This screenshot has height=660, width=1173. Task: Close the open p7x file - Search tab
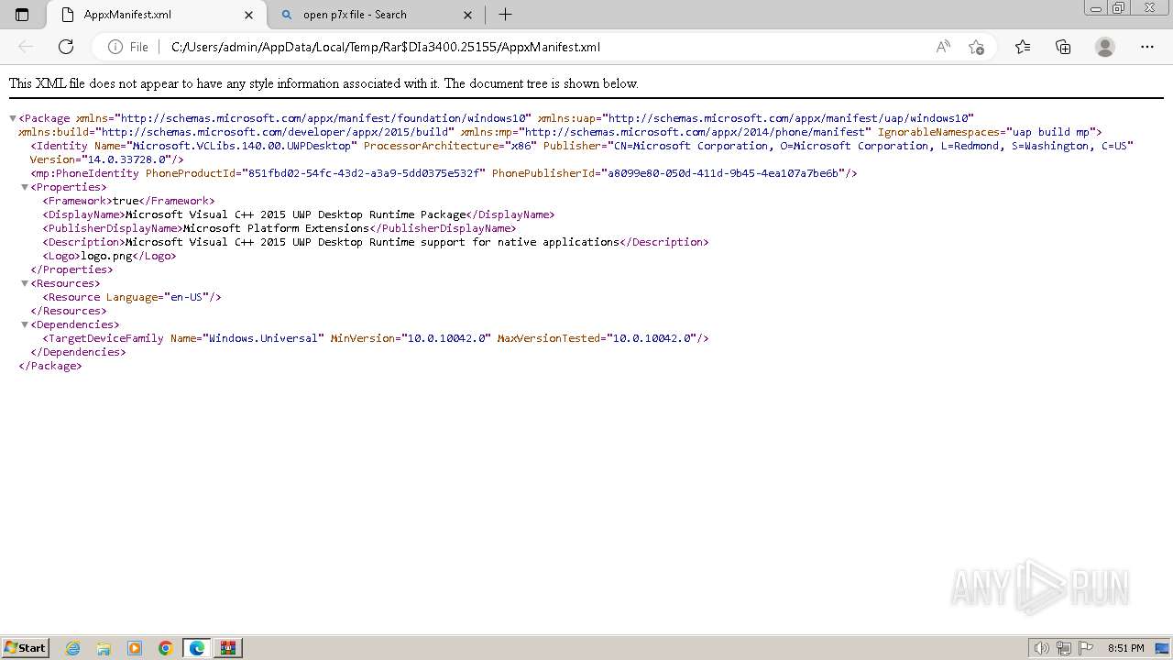coord(468,15)
